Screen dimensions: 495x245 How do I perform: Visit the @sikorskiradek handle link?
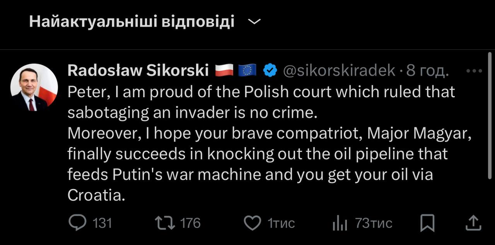point(339,71)
